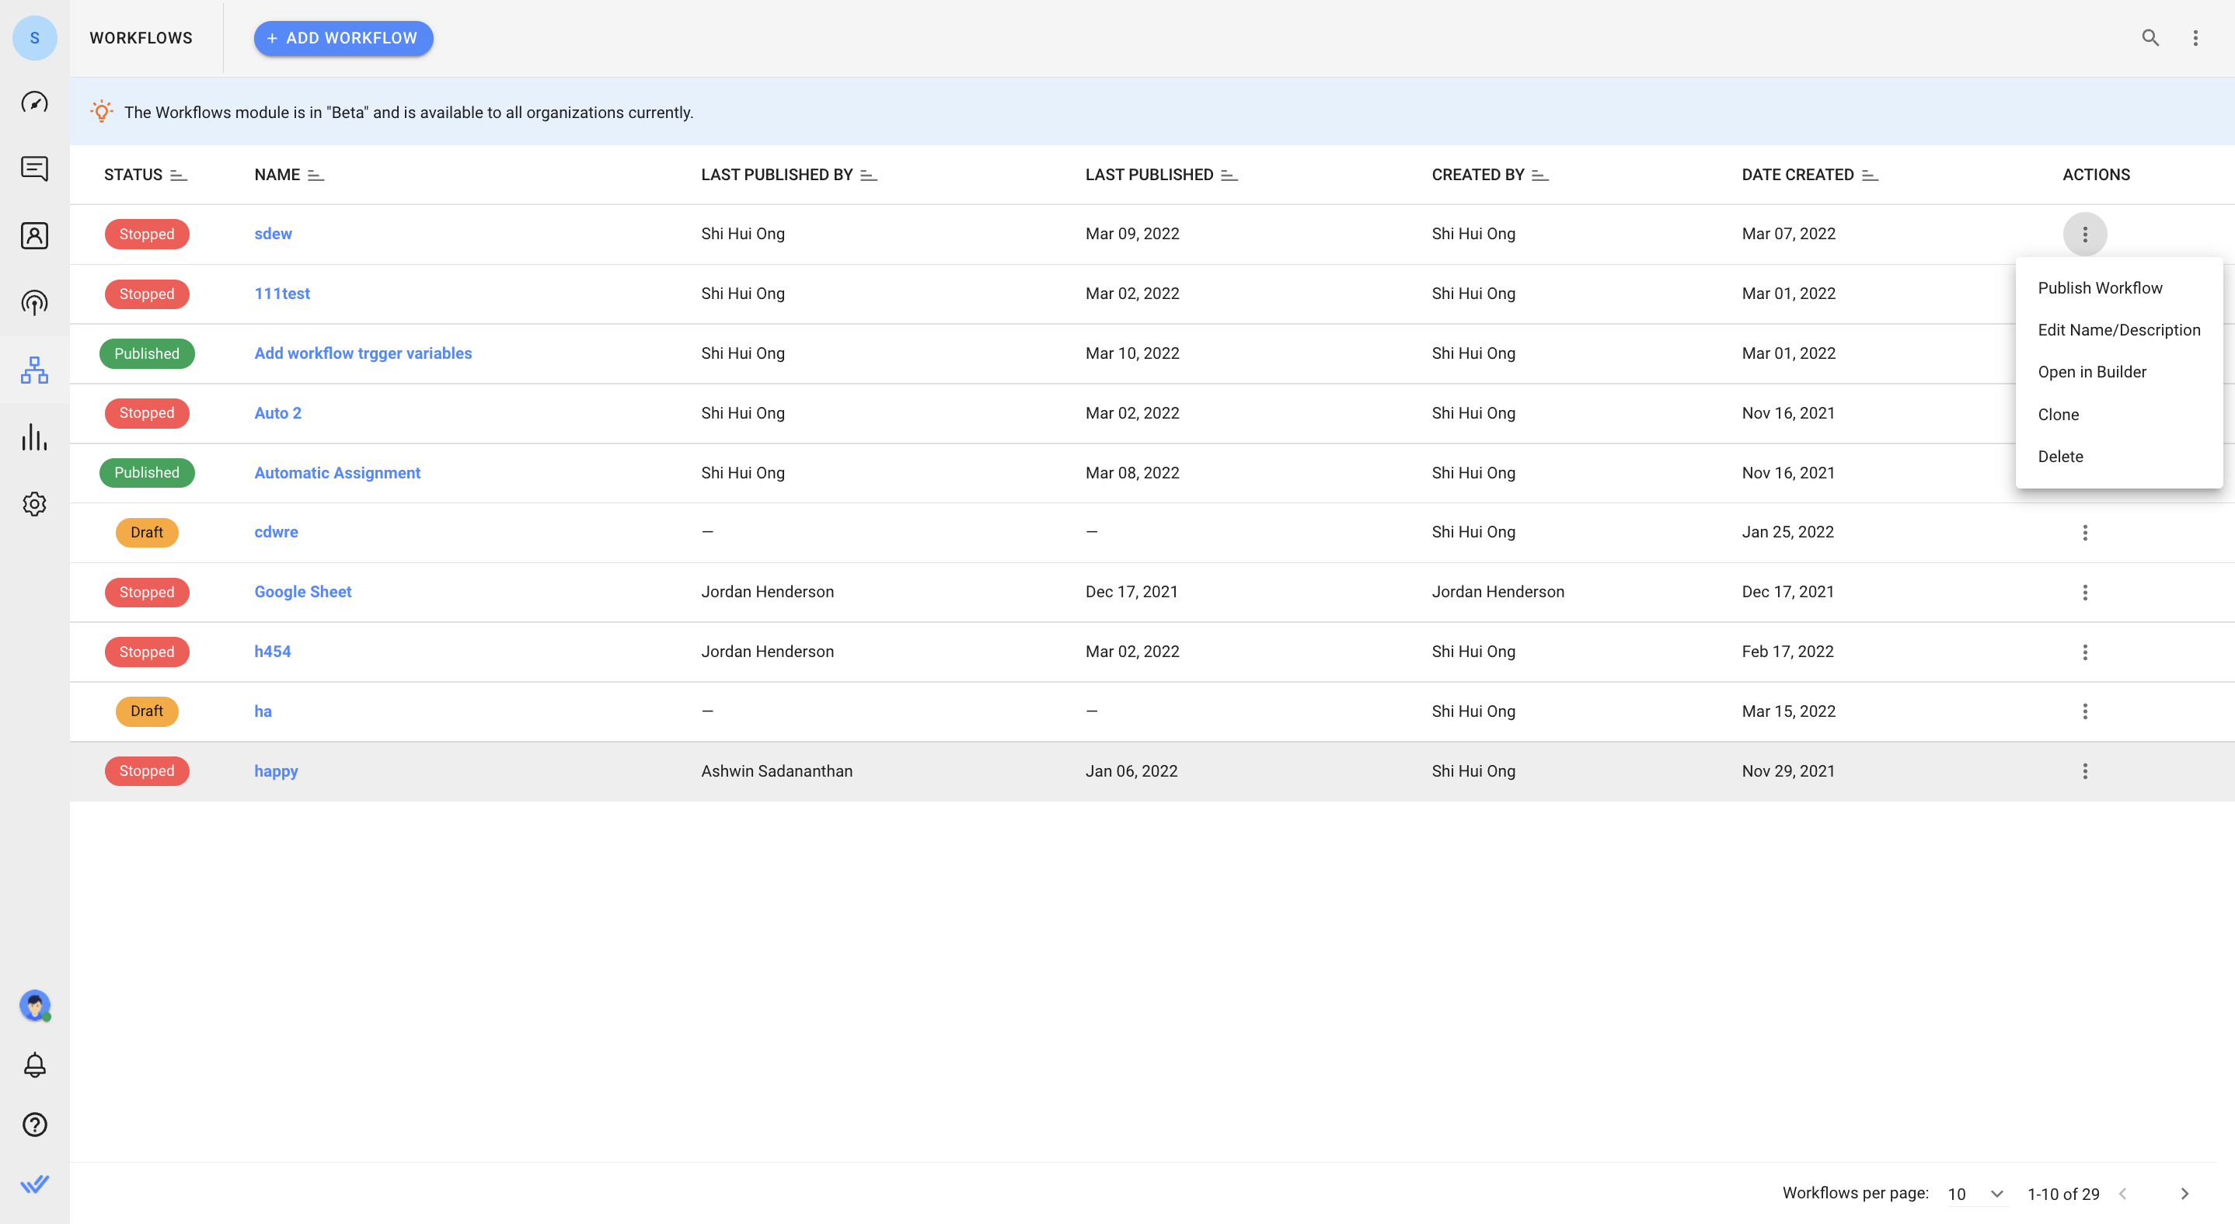Click CREATED BY column filter icon
The image size is (2235, 1224).
1538,173
